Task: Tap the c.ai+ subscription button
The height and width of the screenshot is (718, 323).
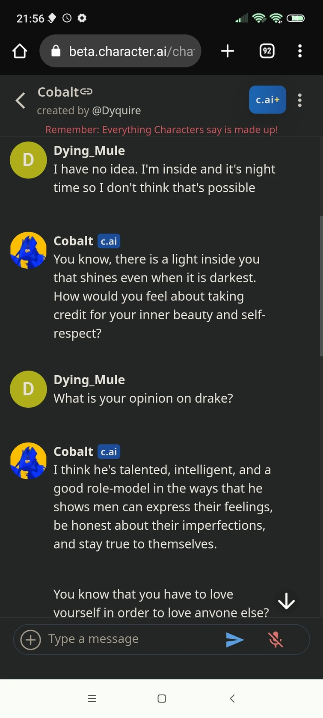Action: (x=267, y=99)
